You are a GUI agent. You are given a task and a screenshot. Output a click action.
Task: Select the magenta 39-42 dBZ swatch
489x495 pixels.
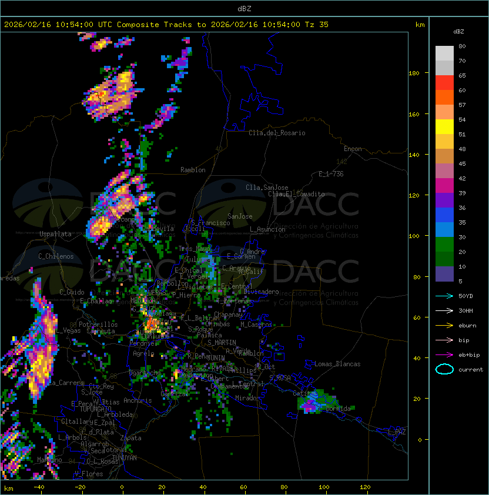[x=444, y=186]
